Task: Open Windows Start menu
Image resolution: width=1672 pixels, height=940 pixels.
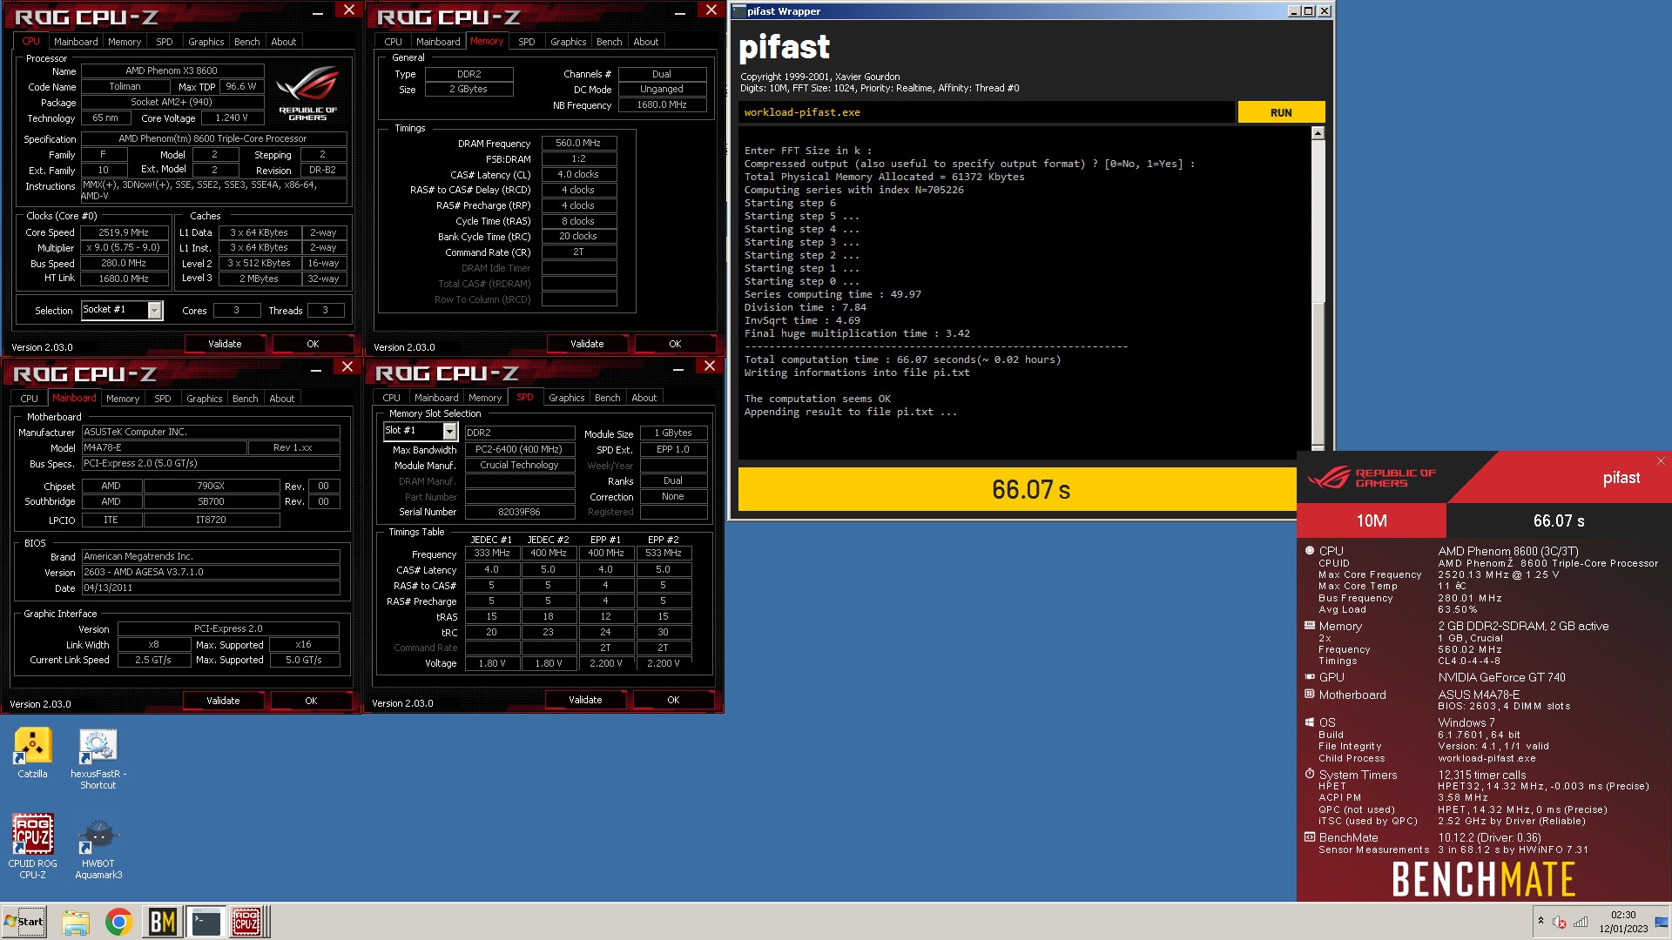Action: (x=24, y=922)
